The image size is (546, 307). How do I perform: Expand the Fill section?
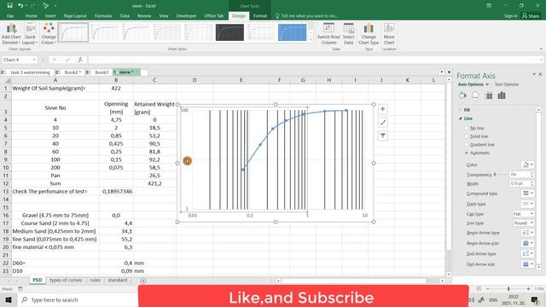coord(461,110)
